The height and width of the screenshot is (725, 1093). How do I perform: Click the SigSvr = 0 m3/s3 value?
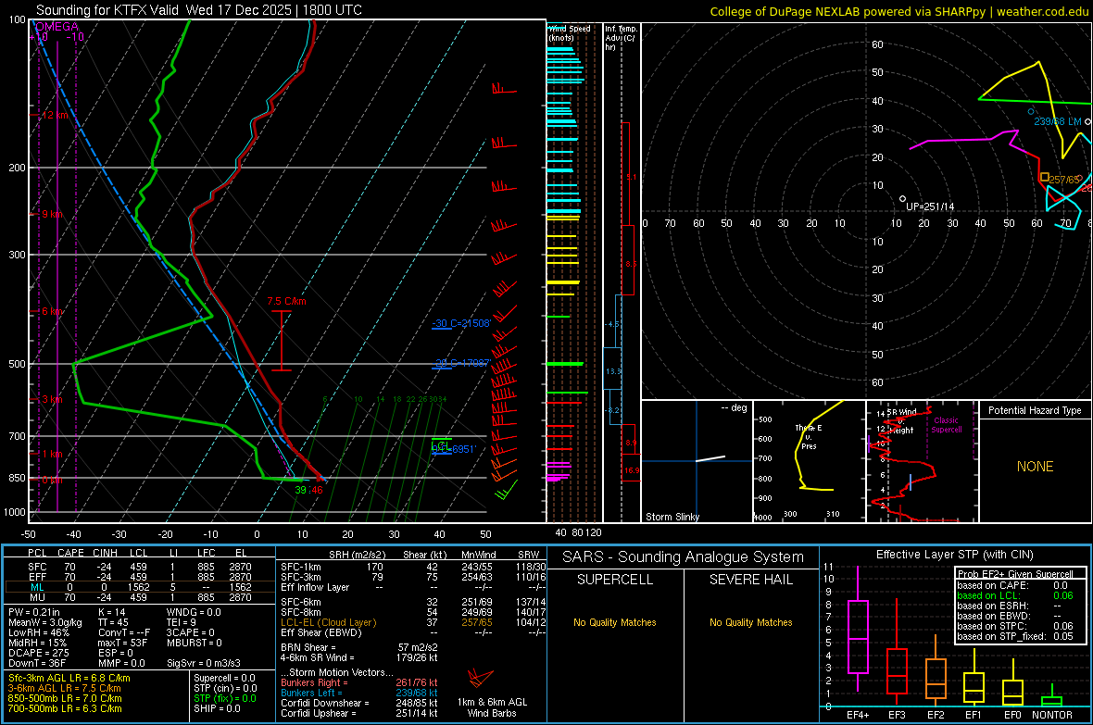[204, 663]
